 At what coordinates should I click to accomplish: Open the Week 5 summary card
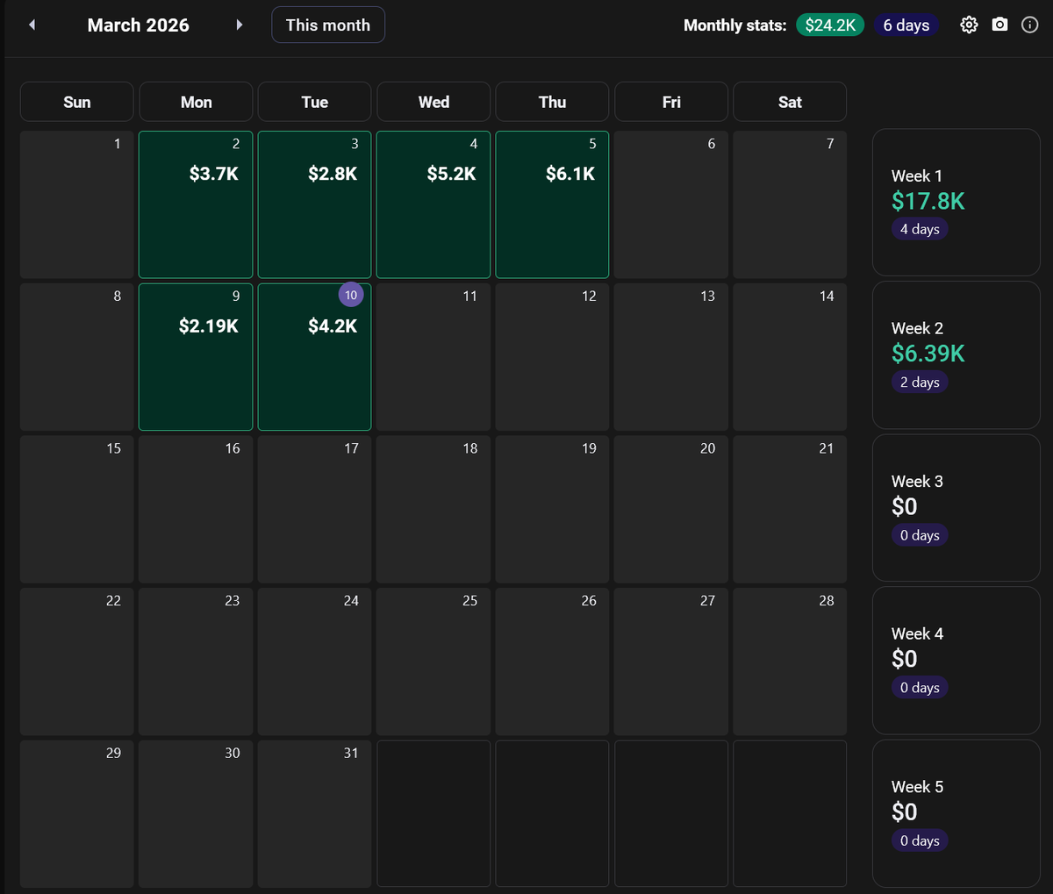click(956, 813)
